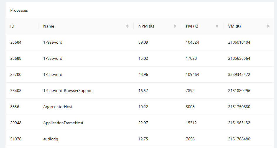Screen dimensions: 277x148
Task: Select process ID 35408
Action: (16, 91)
